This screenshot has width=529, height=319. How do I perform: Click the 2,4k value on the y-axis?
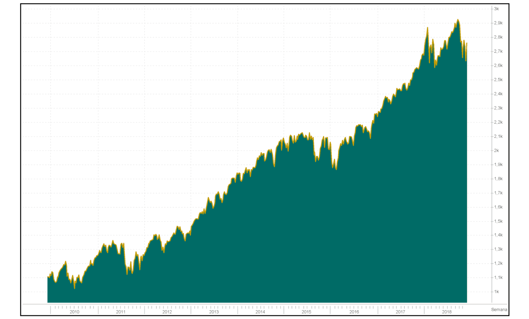[x=498, y=94]
